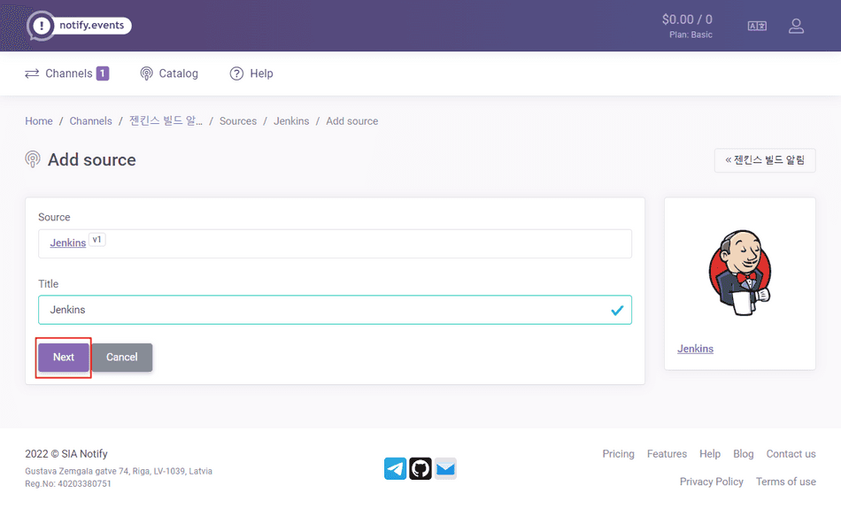Click the checkmark in Title field

point(617,310)
